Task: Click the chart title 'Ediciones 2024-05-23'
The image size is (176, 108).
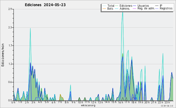Action: tap(45, 5)
